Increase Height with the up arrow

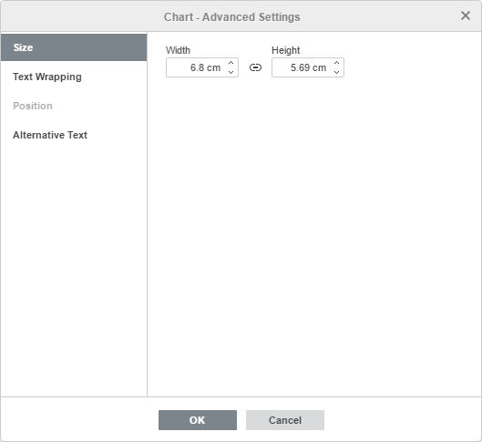point(336,63)
